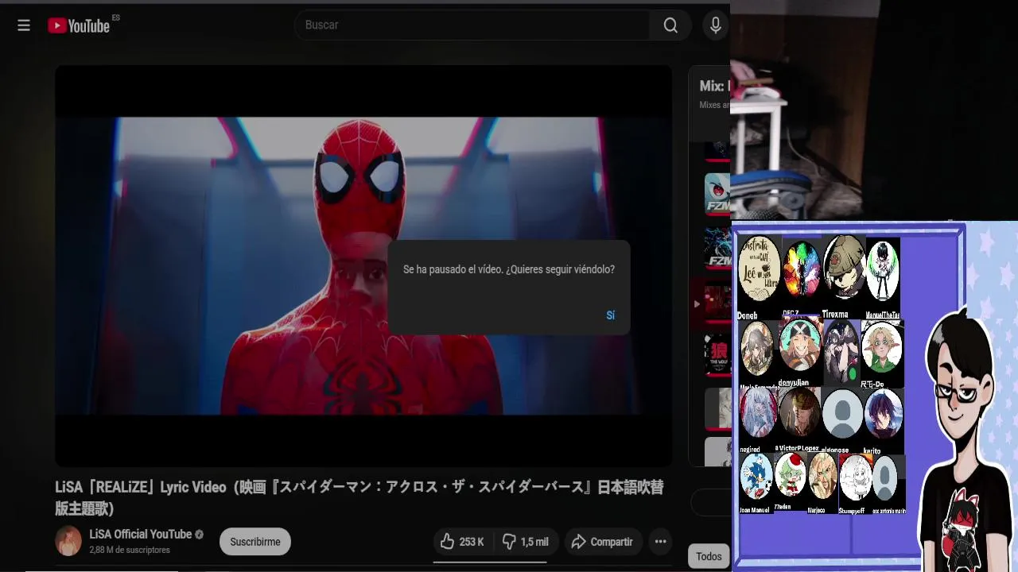1018x572 pixels.
Task: Play the first FZM playlist thumbnail
Action: [x=717, y=194]
